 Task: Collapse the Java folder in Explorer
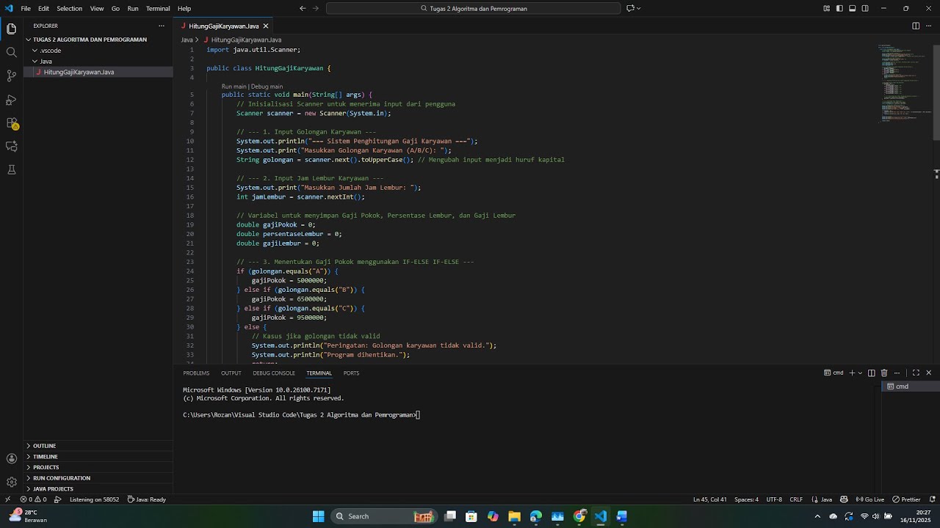click(98, 62)
